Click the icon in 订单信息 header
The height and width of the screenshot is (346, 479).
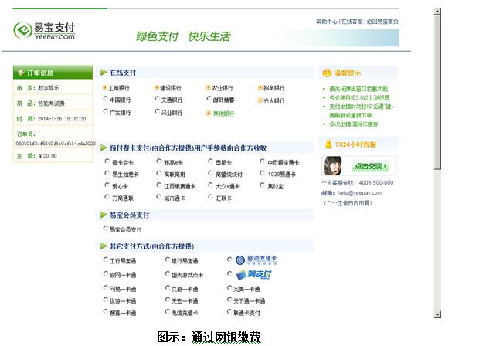[21, 73]
